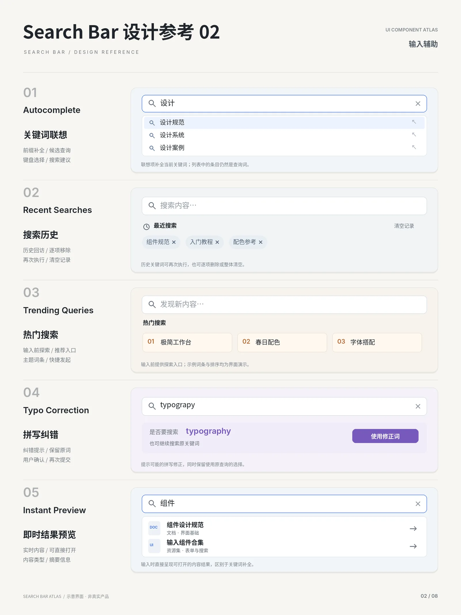461x615 pixels.
Task: Click the 使用修正词 button
Action: tap(385, 436)
